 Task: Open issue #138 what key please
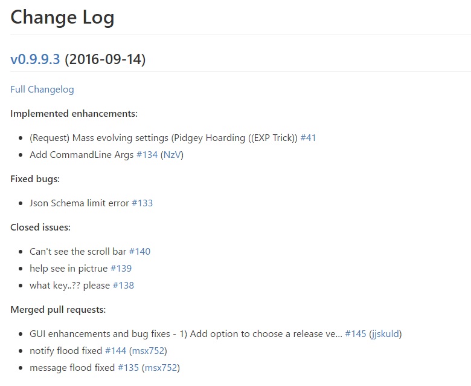(123, 285)
